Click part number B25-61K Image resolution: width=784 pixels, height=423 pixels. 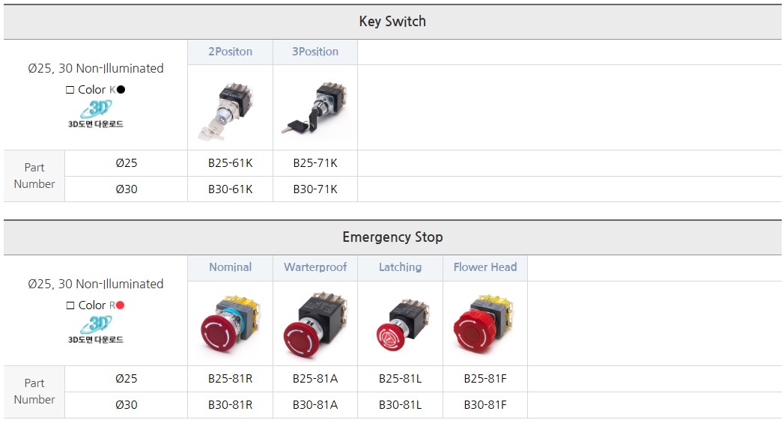pos(230,163)
